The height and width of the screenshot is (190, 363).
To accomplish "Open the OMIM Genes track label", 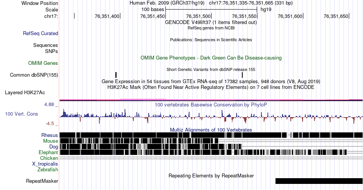I will [x=43, y=63].
